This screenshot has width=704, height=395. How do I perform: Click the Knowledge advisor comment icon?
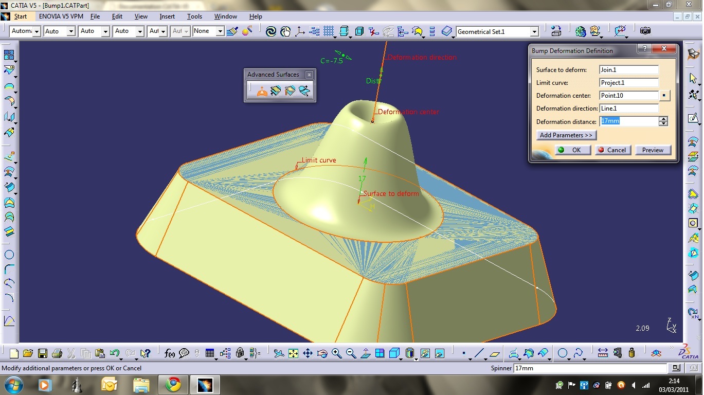[x=184, y=353]
